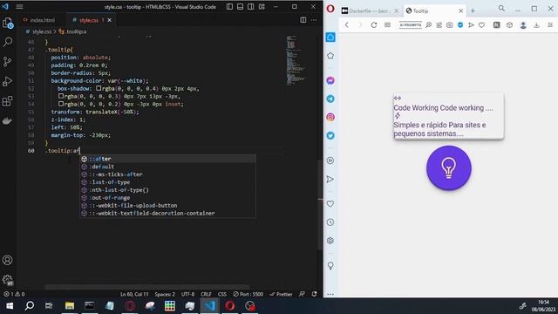The image size is (558, 314).
Task: Change the CRLF end-of-line setting
Action: (206, 294)
